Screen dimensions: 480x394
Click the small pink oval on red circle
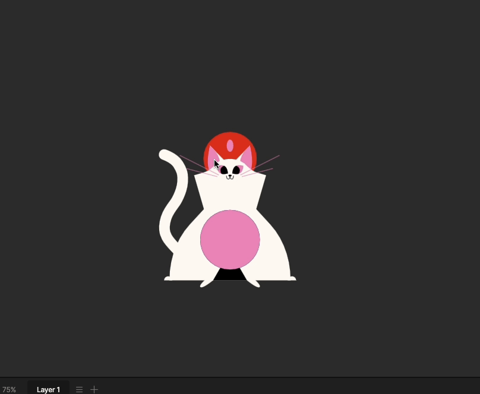click(x=230, y=146)
